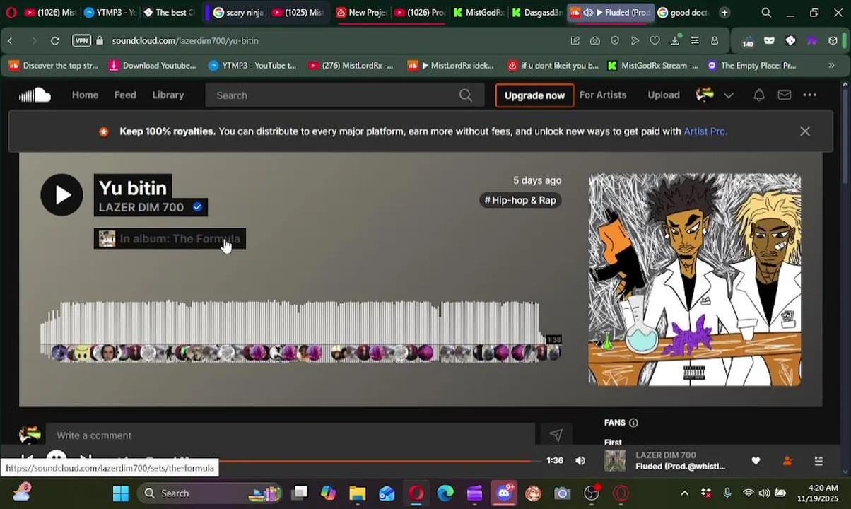Like the currently playing track Fluded
The height and width of the screenshot is (509, 851).
pos(756,461)
